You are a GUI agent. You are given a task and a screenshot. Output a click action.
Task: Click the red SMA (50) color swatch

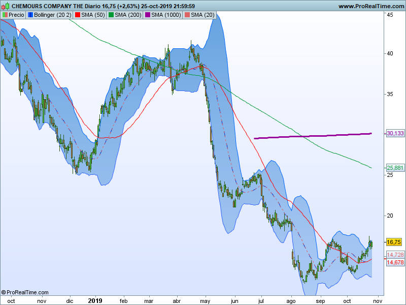[x=78, y=15]
